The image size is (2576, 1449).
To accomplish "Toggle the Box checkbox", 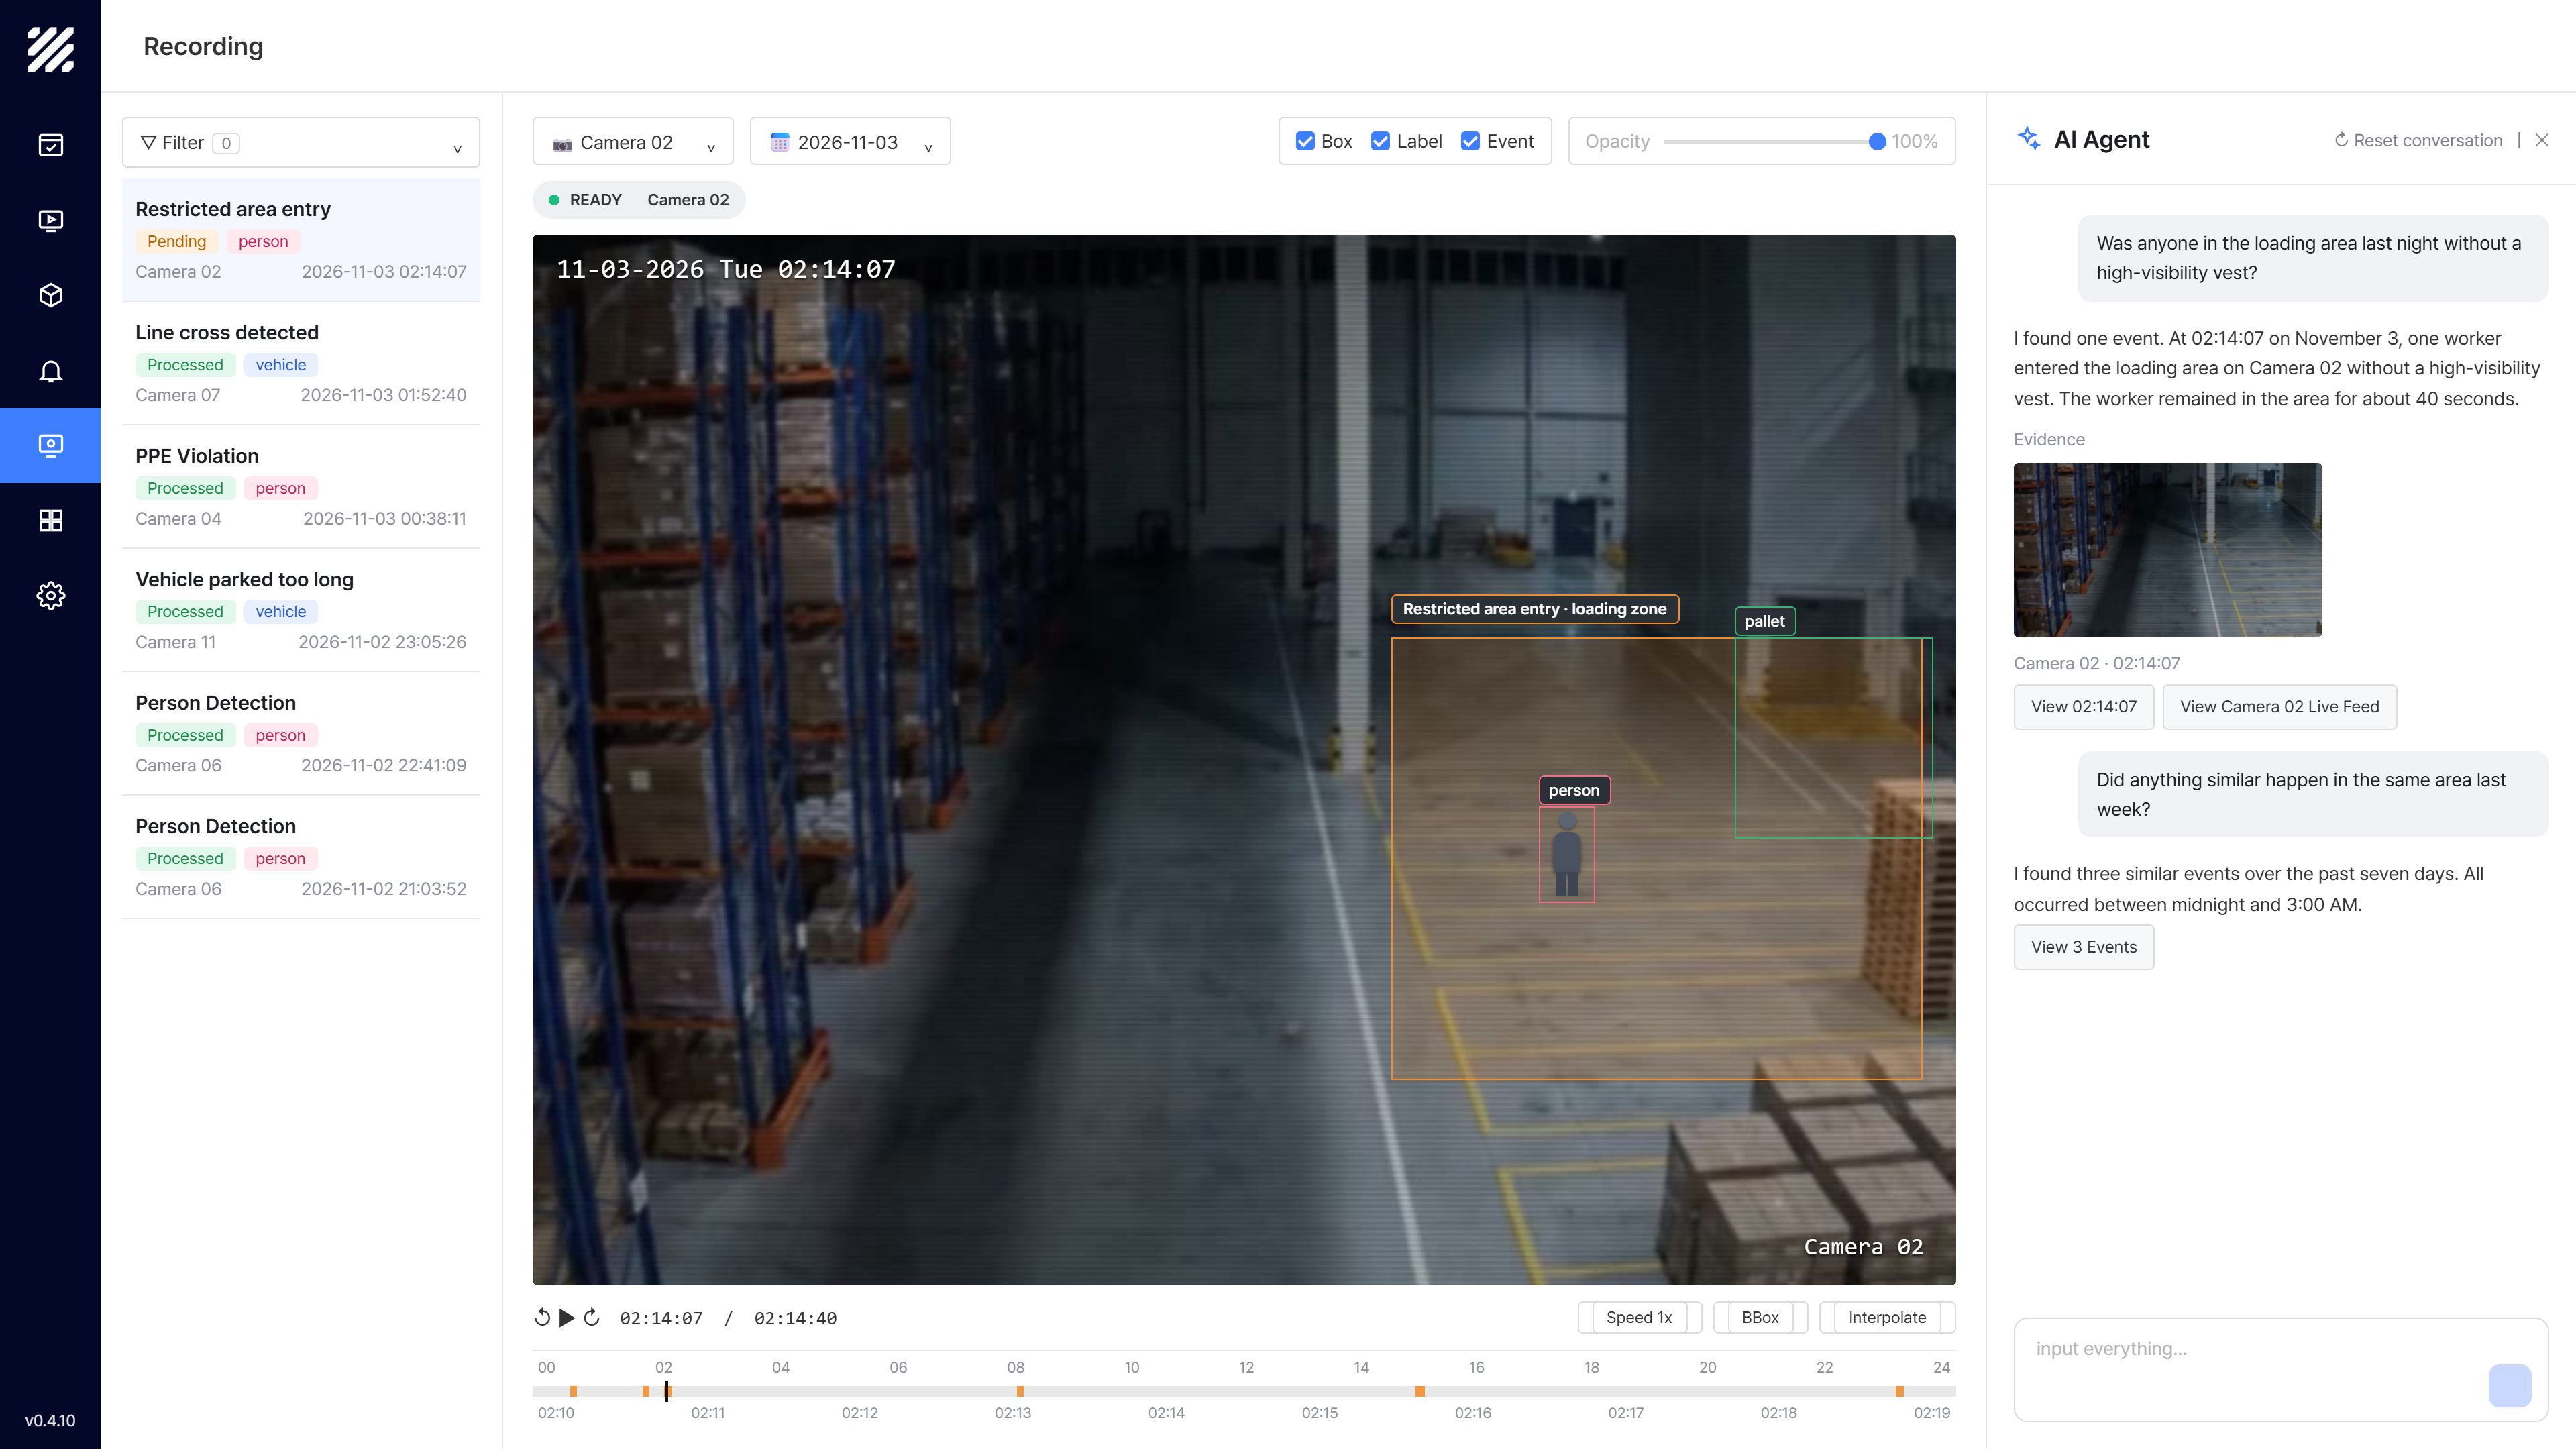I will click(x=1305, y=141).
